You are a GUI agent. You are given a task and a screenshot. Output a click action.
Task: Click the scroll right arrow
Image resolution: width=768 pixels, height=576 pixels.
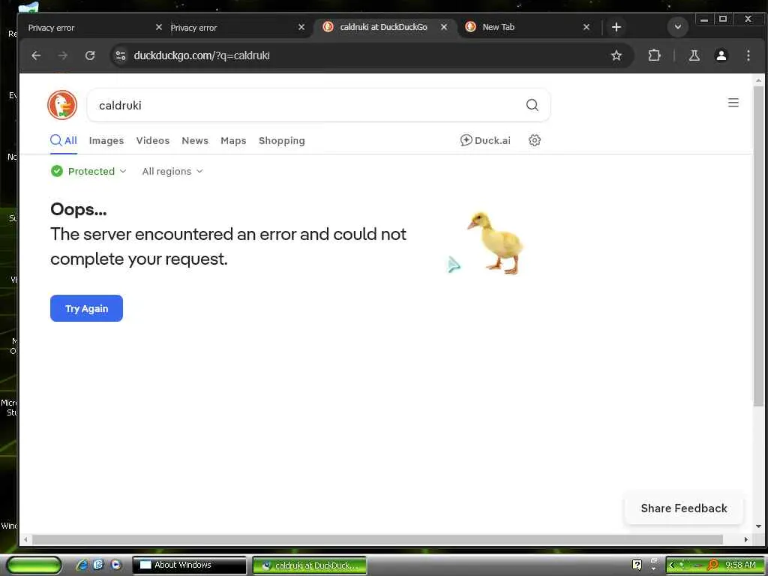(745, 539)
